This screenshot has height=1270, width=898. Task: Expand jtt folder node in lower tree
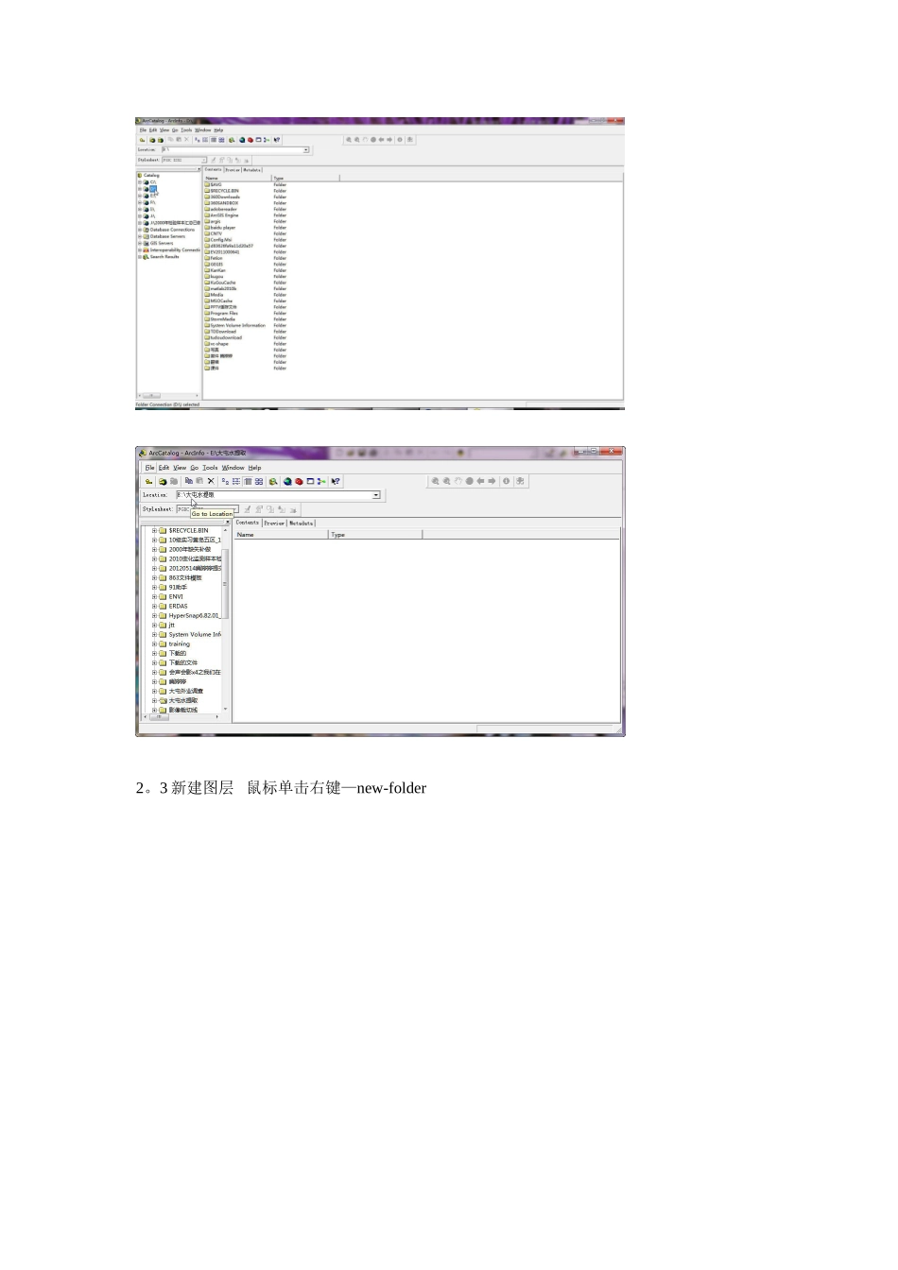tap(154, 625)
